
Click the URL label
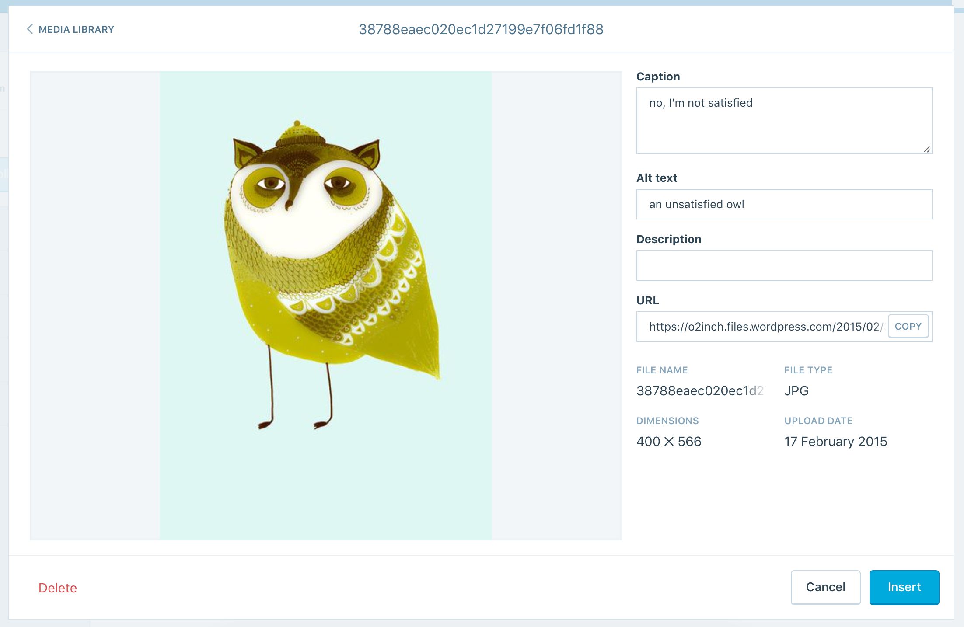click(647, 300)
